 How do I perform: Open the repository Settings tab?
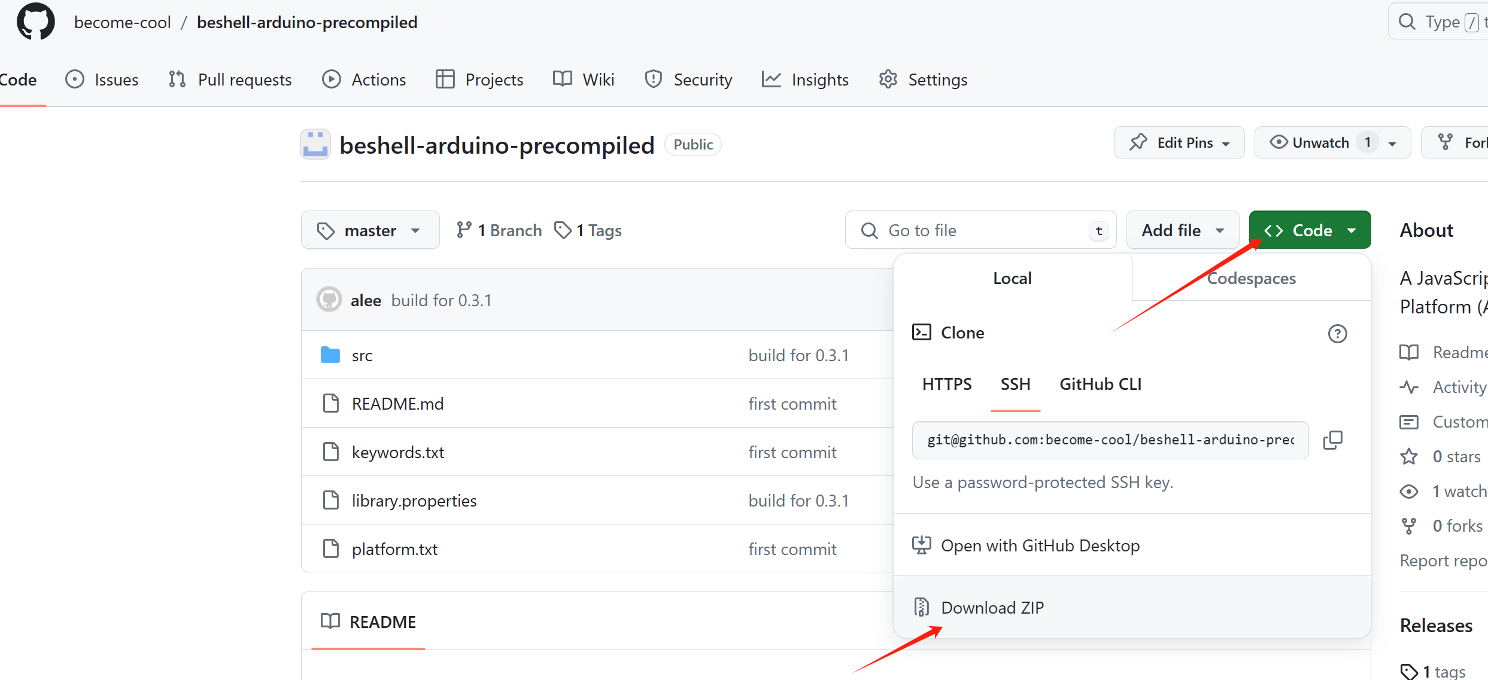point(923,80)
